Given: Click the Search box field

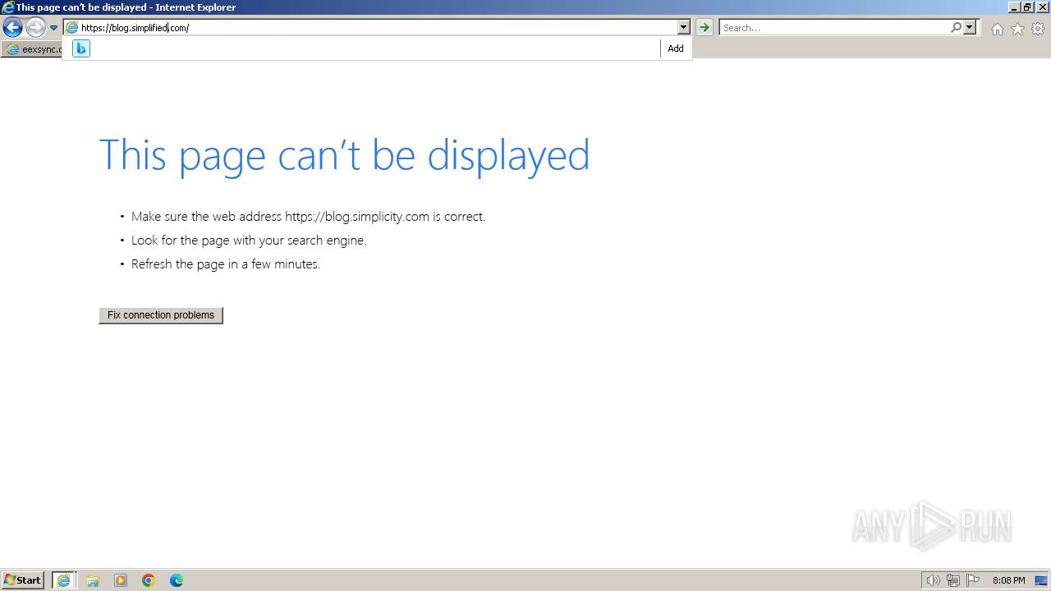Looking at the screenshot, I should tap(834, 28).
